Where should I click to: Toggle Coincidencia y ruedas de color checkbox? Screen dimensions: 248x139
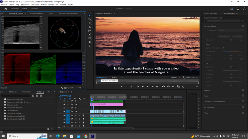tap(243, 101)
